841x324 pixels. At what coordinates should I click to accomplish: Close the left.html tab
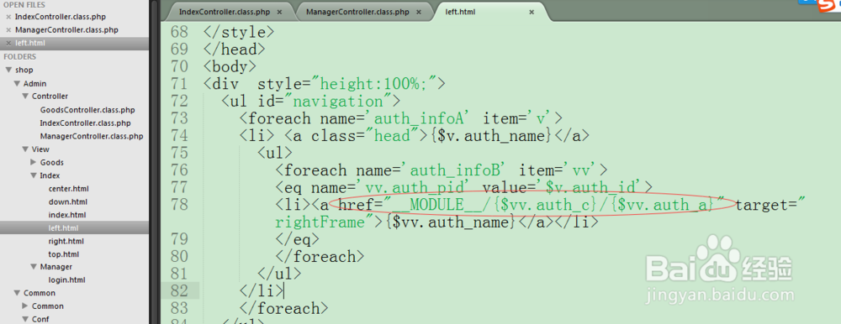532,12
